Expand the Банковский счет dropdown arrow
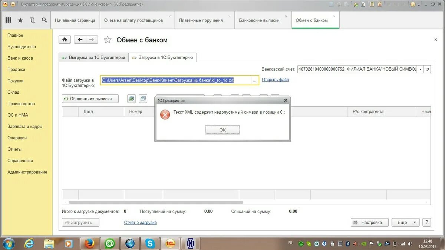Image resolution: width=445 pixels, height=250 pixels. pyautogui.click(x=420, y=69)
